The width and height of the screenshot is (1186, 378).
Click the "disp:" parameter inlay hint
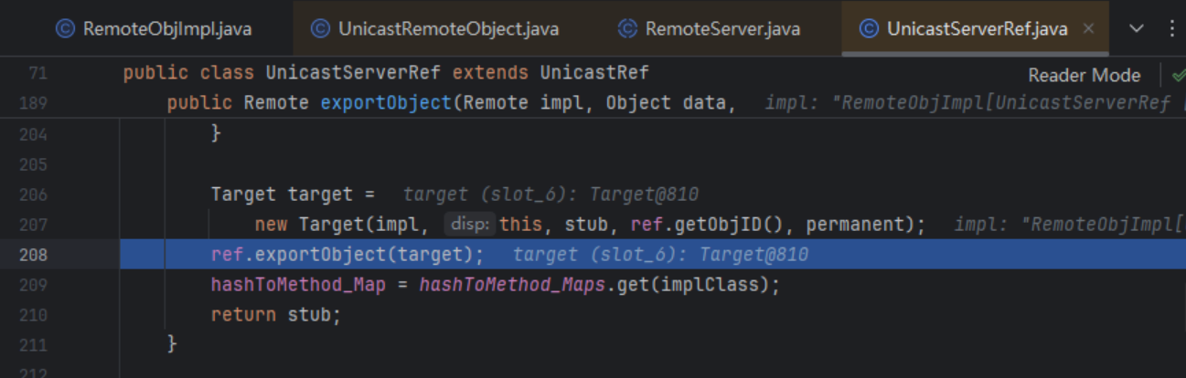[x=470, y=225]
